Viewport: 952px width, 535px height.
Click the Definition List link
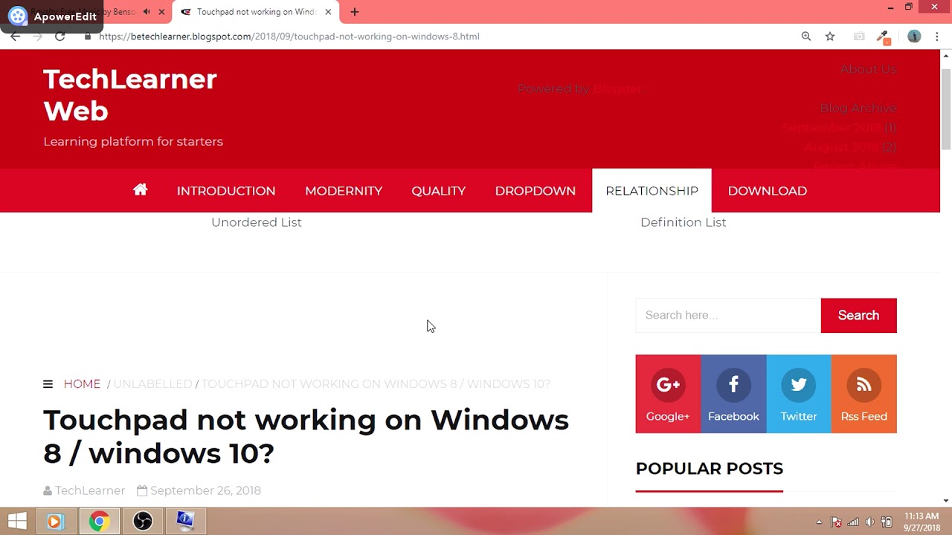[x=684, y=222]
